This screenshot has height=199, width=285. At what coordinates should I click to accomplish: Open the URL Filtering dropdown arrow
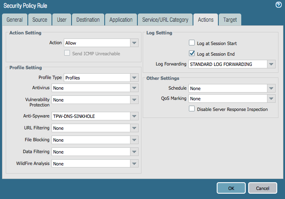tap(134, 128)
